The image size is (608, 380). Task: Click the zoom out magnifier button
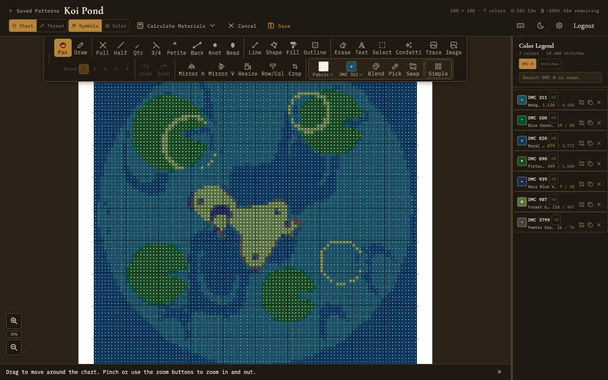coord(14,347)
